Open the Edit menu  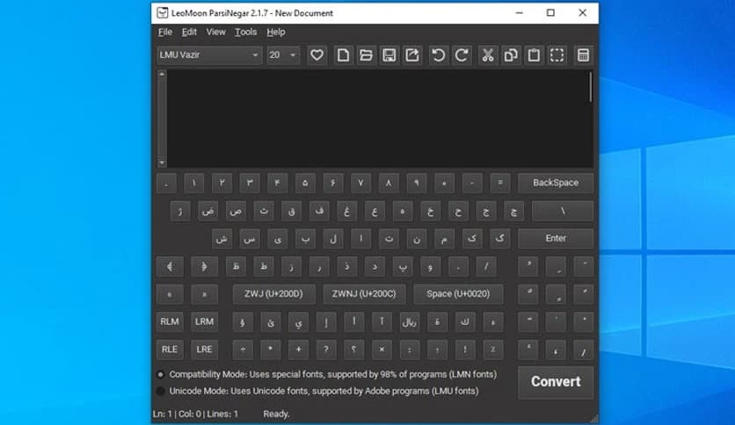click(189, 32)
